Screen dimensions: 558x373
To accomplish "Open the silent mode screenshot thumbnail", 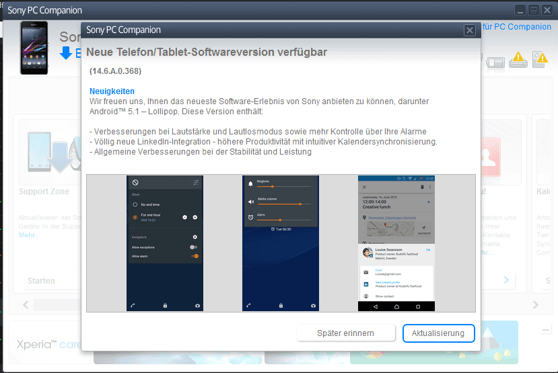I will tap(165, 243).
